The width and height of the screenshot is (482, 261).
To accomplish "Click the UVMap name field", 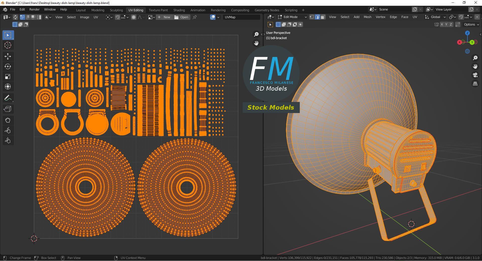I will pos(241,17).
